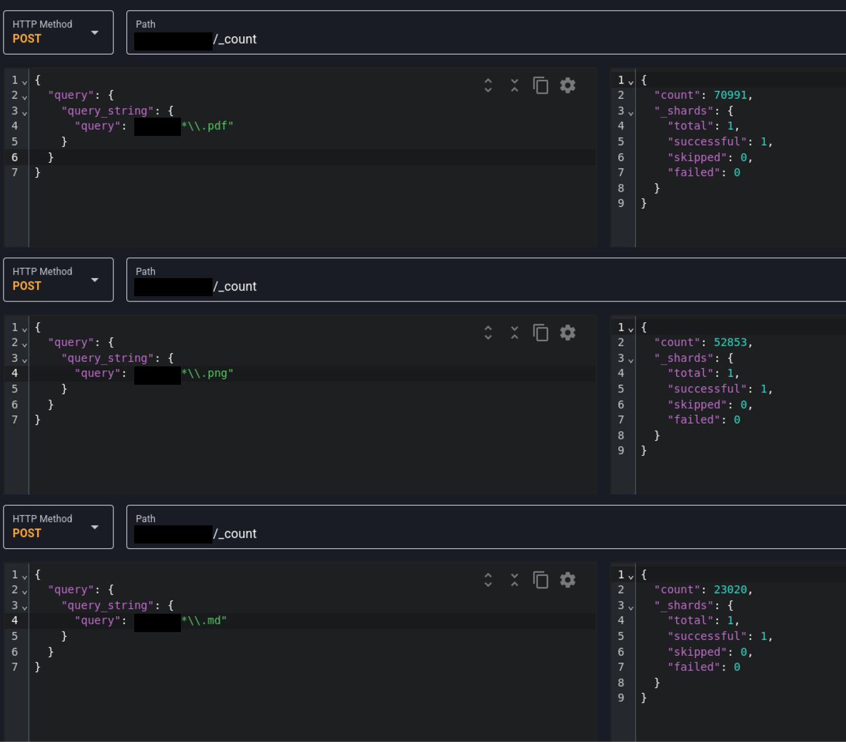Click the count value 70991
This screenshot has height=742, width=846.
coord(730,95)
